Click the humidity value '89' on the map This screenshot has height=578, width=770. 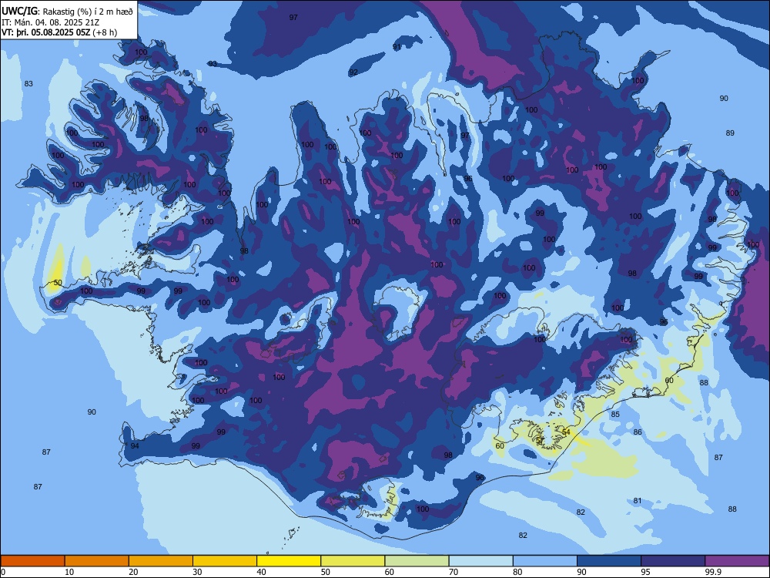pos(730,133)
